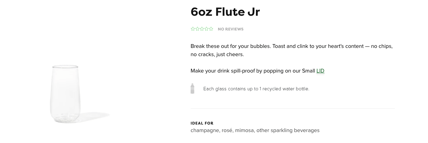Click the "no cracks, just cheers" line
Image resolution: width=428 pixels, height=143 pixels.
tap(217, 54)
